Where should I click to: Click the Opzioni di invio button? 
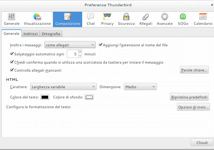click(x=193, y=107)
